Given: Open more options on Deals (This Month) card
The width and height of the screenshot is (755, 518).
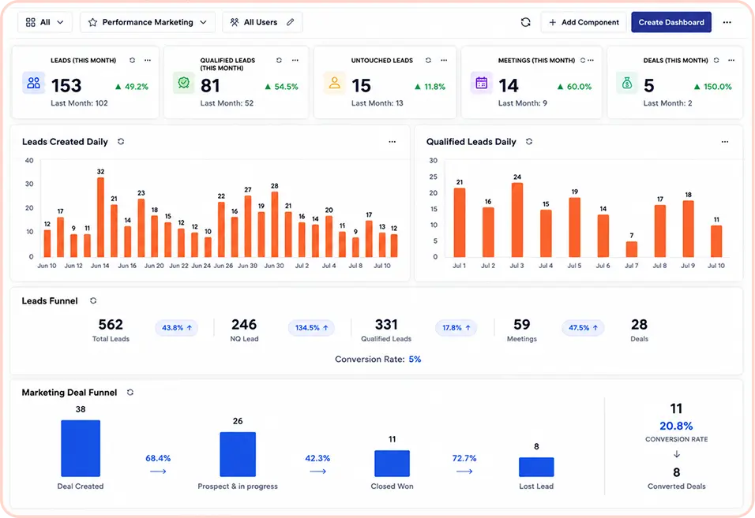Looking at the screenshot, I should coord(731,60).
